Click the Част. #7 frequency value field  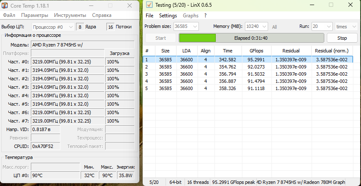point(68,121)
